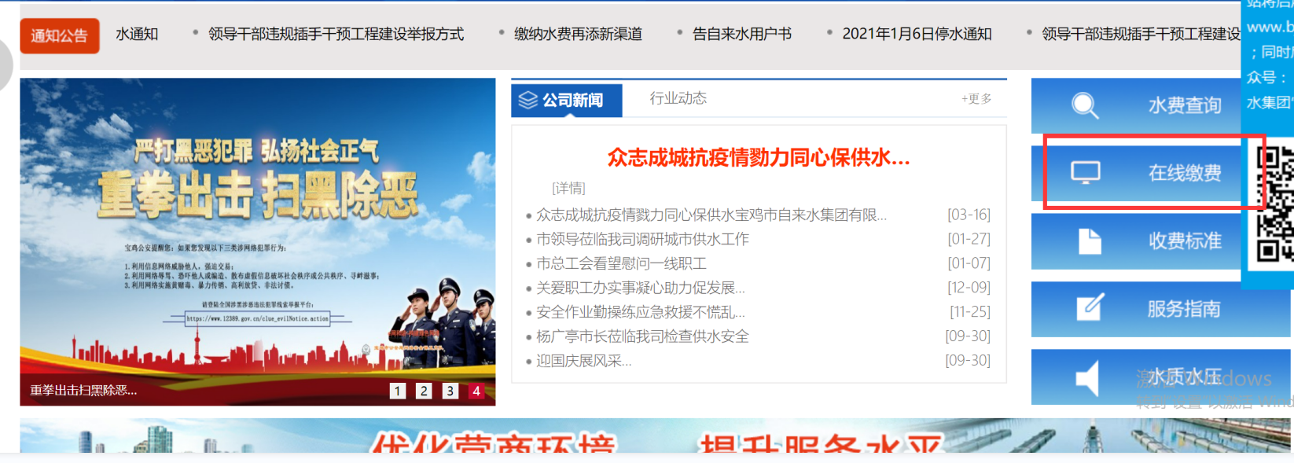The height and width of the screenshot is (463, 1294).
Task: Select slide 2 in carousel pager
Action: (424, 391)
